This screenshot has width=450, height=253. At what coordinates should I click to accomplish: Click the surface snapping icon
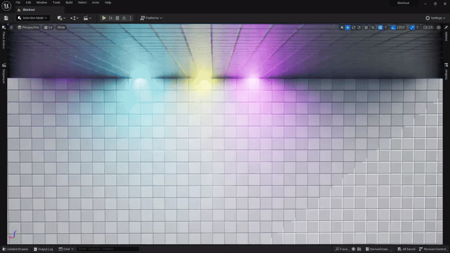(373, 27)
